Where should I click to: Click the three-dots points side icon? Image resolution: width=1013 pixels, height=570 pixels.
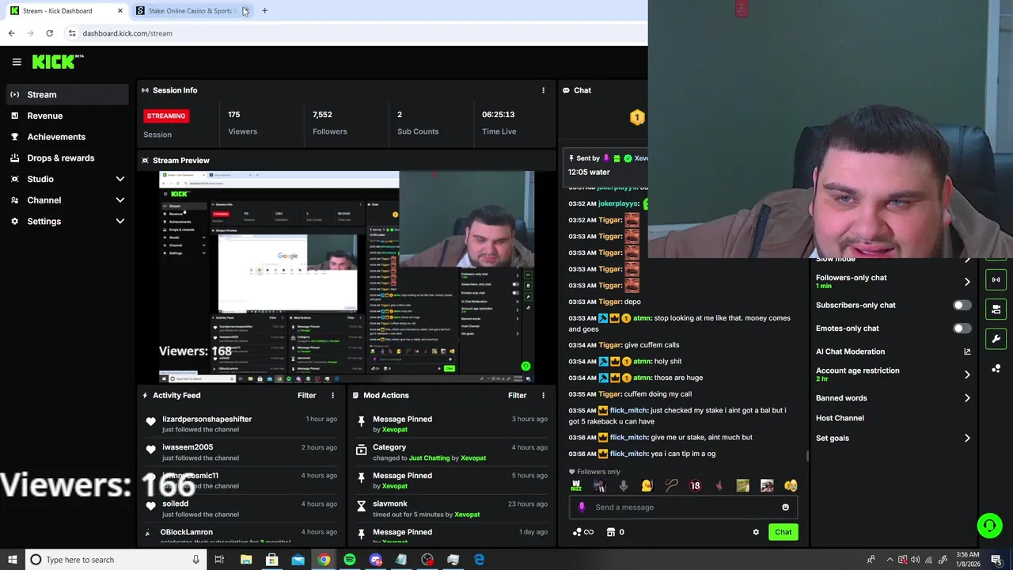tap(996, 369)
